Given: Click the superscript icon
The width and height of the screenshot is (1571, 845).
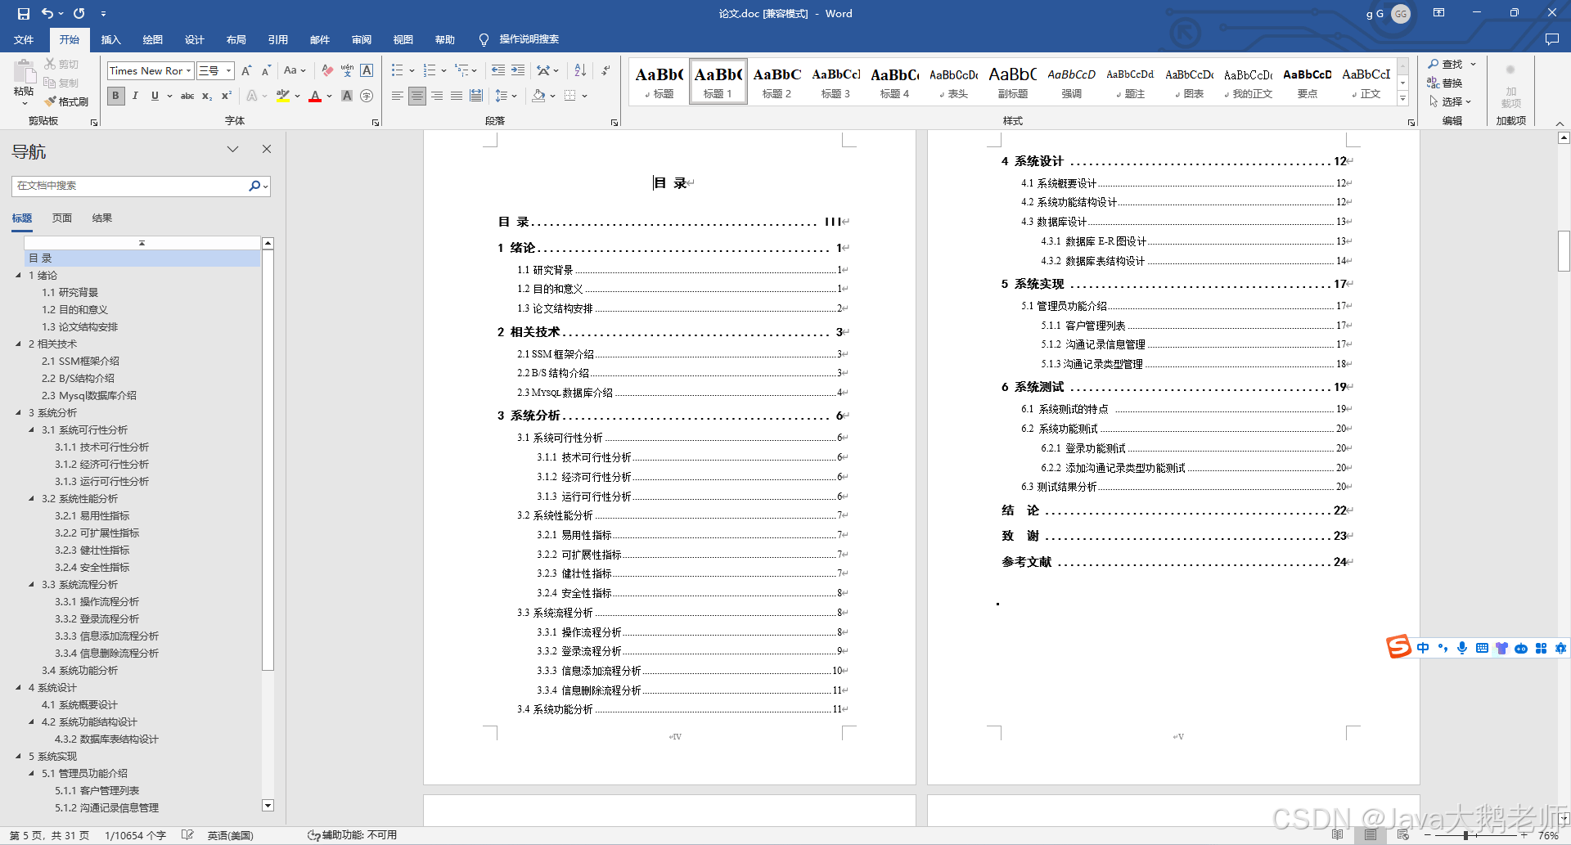Looking at the screenshot, I should point(227,96).
